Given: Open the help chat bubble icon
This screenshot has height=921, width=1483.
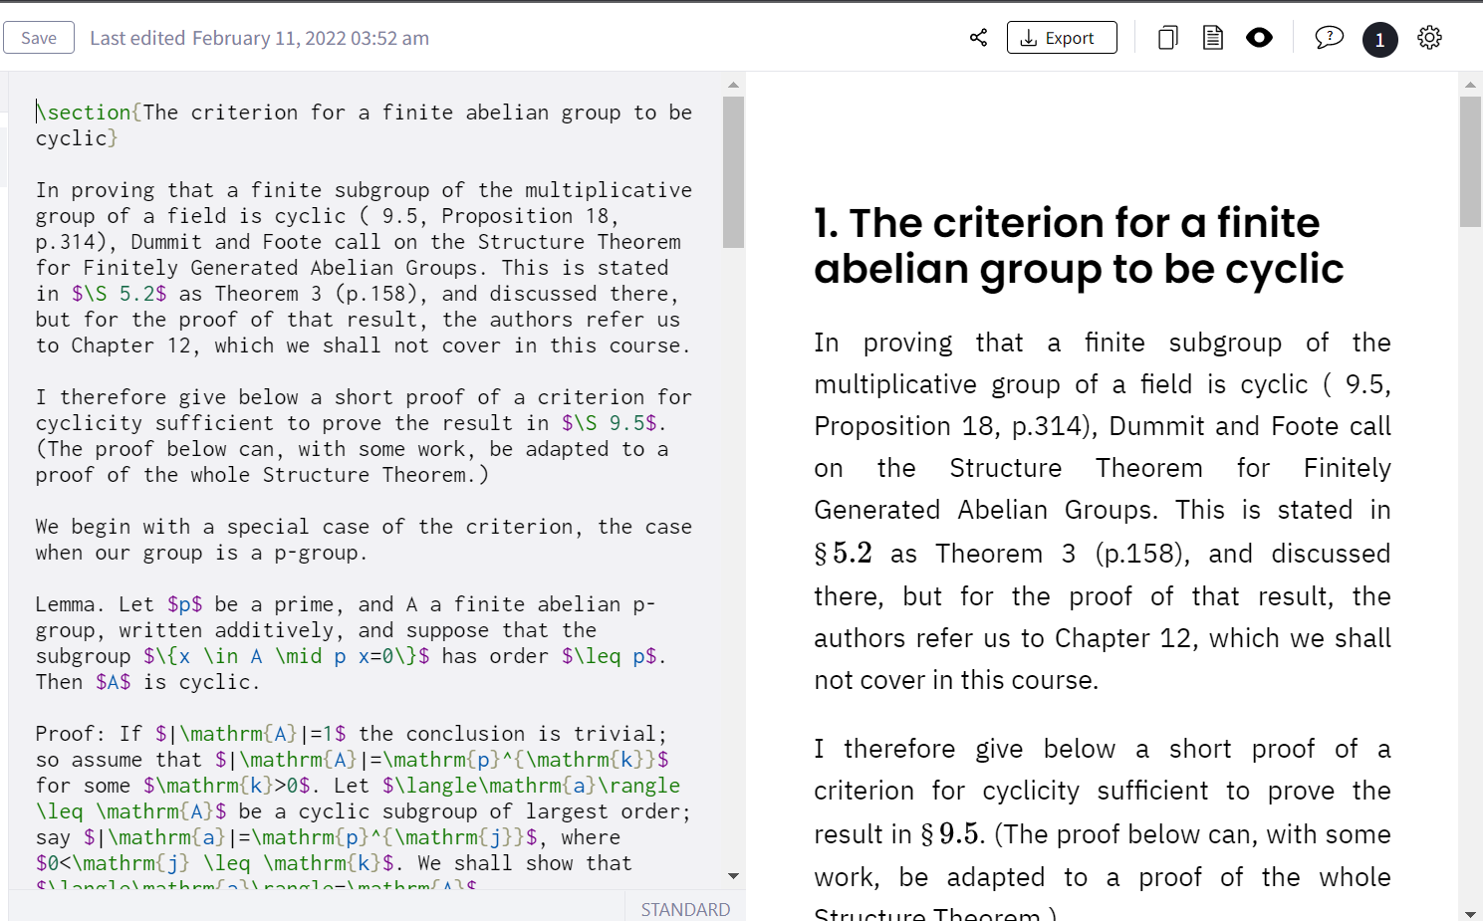Looking at the screenshot, I should 1329,38.
